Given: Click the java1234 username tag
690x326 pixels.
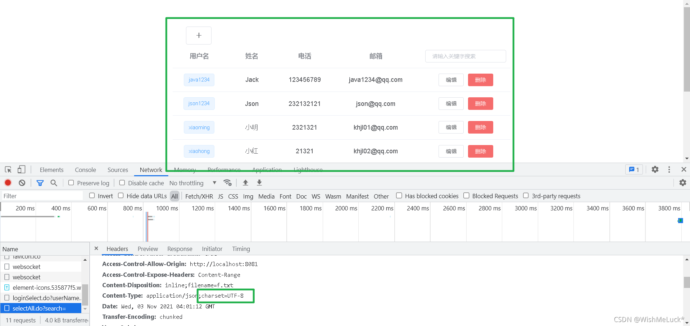Looking at the screenshot, I should (x=199, y=80).
